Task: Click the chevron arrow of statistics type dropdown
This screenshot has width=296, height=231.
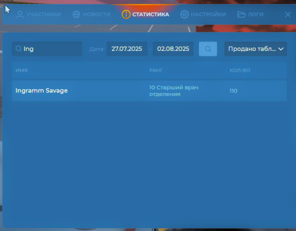Action: point(281,49)
